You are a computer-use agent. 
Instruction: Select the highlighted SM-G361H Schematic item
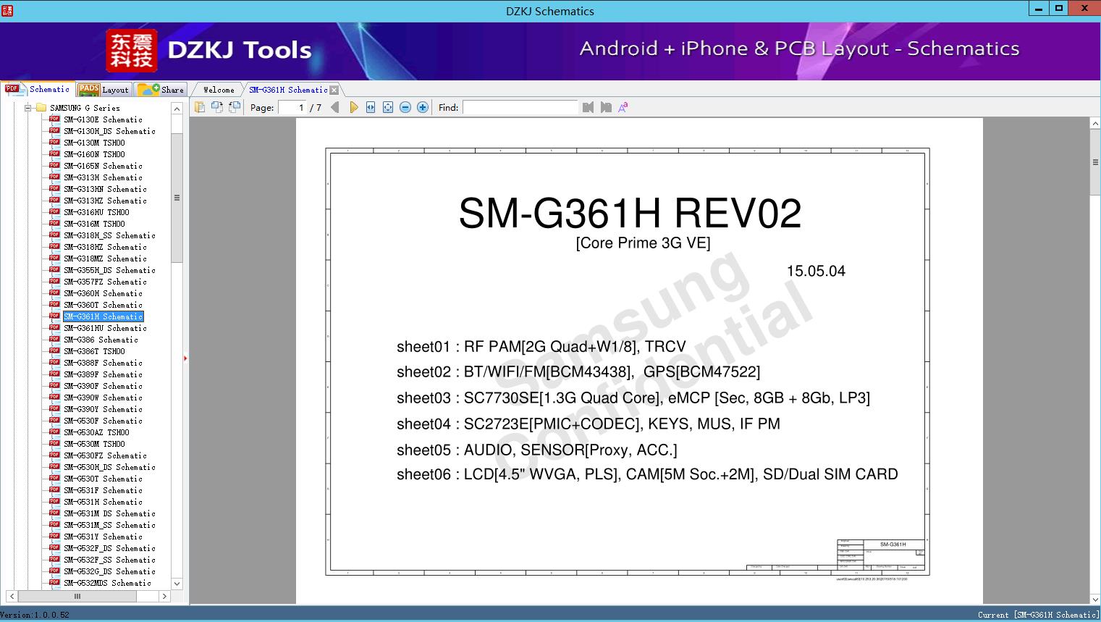pos(103,316)
